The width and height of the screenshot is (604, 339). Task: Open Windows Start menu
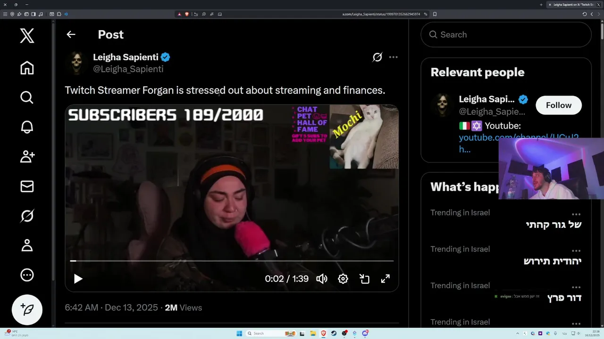tap(239, 333)
